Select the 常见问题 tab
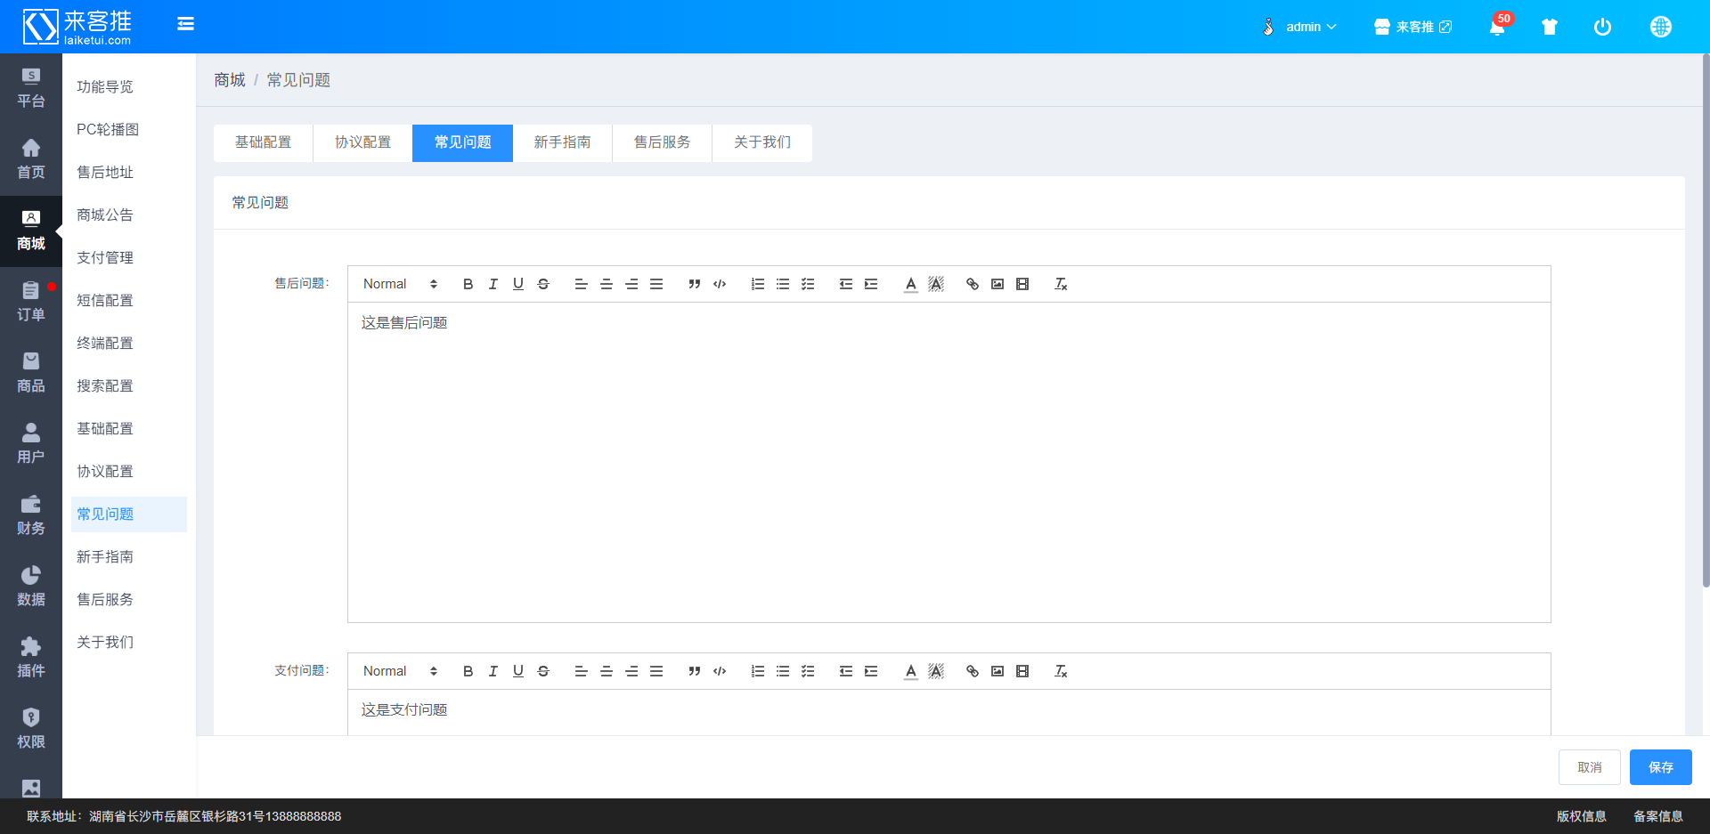1710x834 pixels. pos(462,142)
